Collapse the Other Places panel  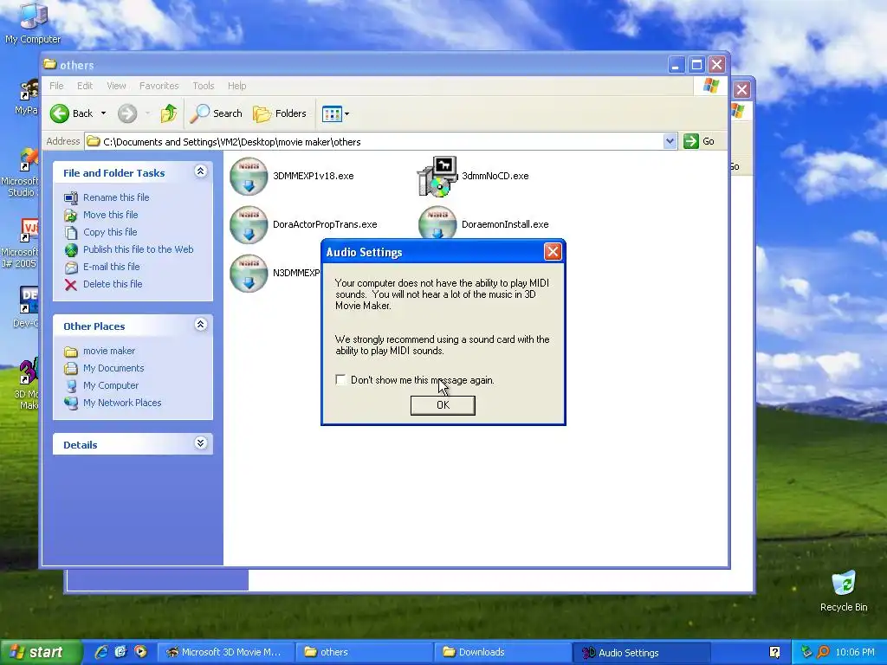click(200, 325)
